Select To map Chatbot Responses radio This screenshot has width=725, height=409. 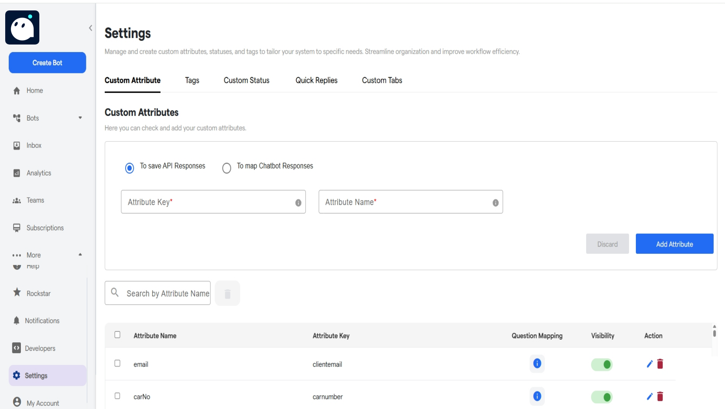[227, 168]
